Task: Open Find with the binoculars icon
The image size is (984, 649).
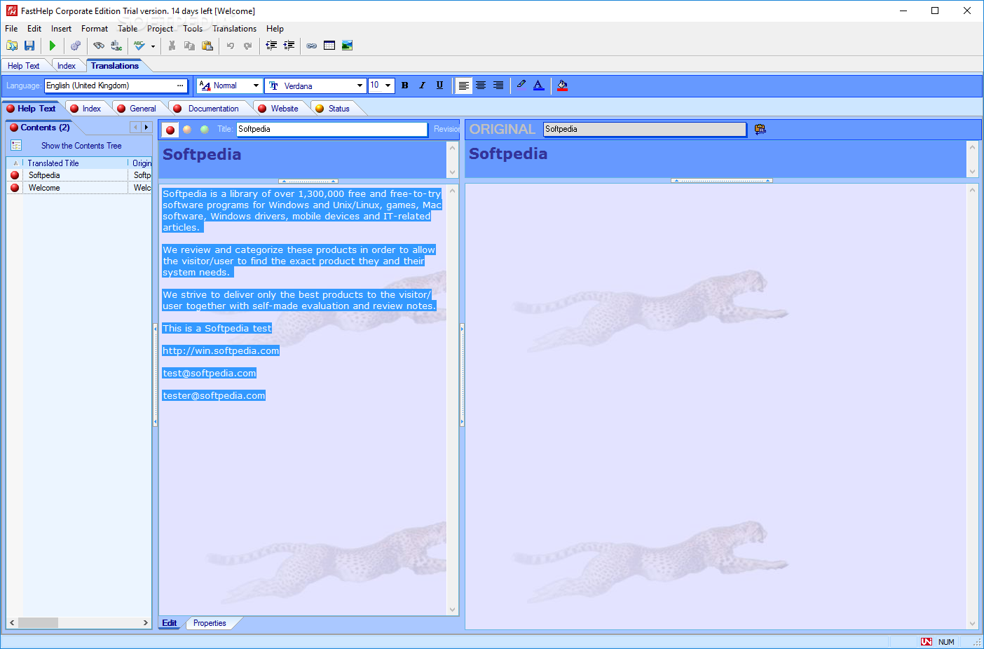Action: tap(99, 46)
